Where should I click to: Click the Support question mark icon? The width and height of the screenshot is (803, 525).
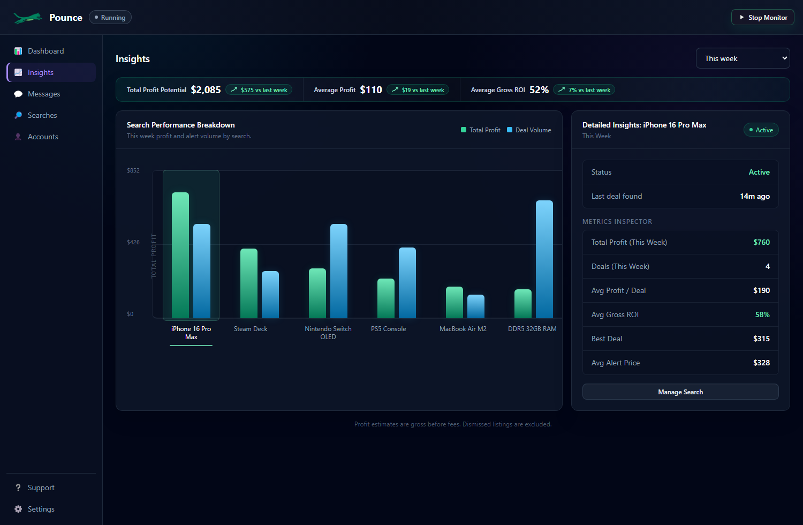pos(18,487)
